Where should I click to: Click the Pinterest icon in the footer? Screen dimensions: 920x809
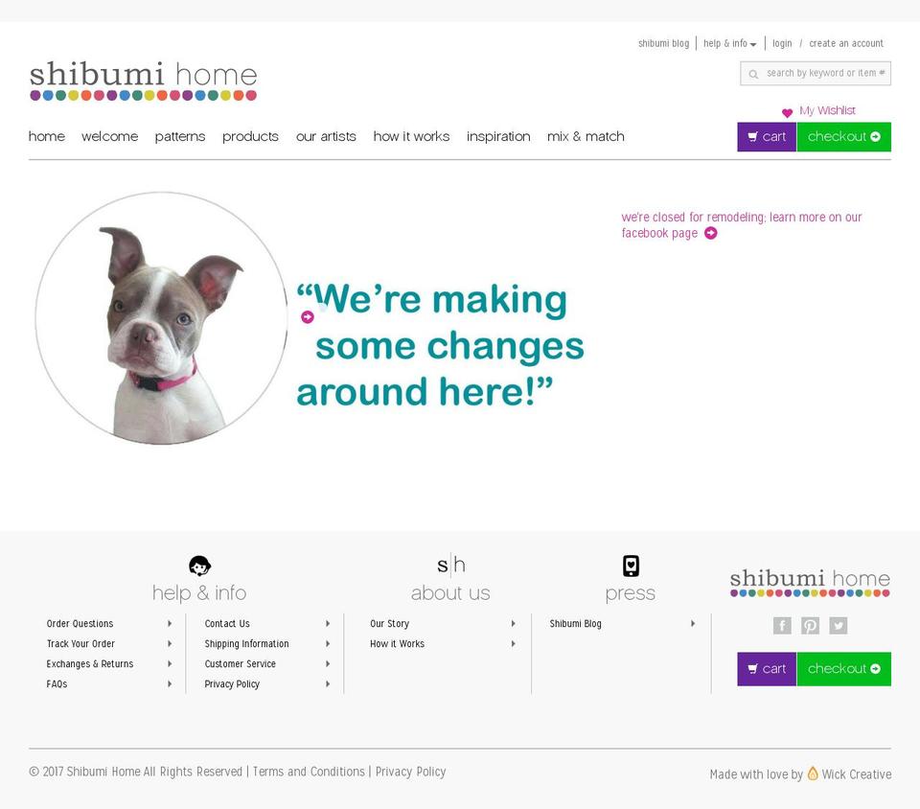[811, 625]
